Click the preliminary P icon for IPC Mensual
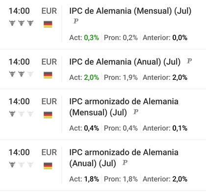Screen dimensions: 206x194 (x=76, y=21)
